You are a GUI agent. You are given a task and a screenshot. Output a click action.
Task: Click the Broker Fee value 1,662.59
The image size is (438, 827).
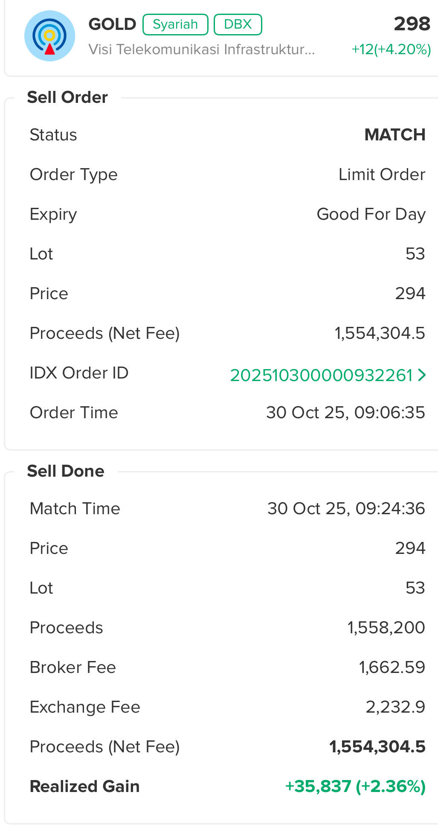(x=392, y=667)
